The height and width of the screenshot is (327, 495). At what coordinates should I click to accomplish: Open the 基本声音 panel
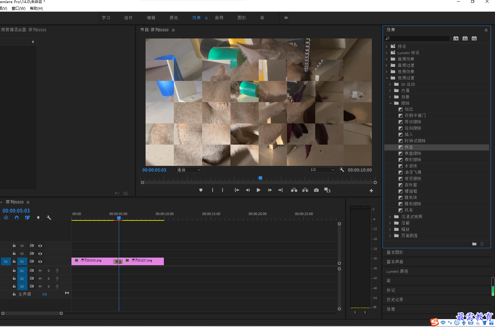(x=395, y=262)
